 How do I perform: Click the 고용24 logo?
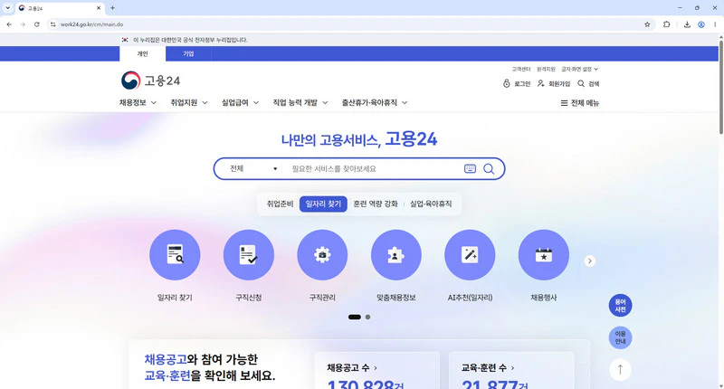[x=150, y=81]
